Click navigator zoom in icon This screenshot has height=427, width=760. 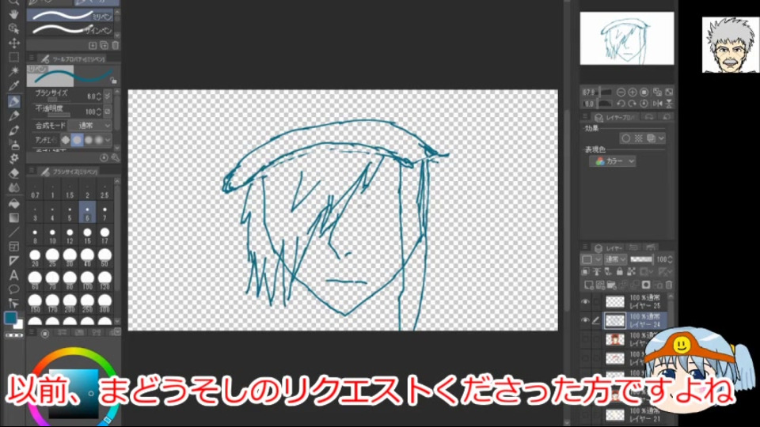point(633,92)
